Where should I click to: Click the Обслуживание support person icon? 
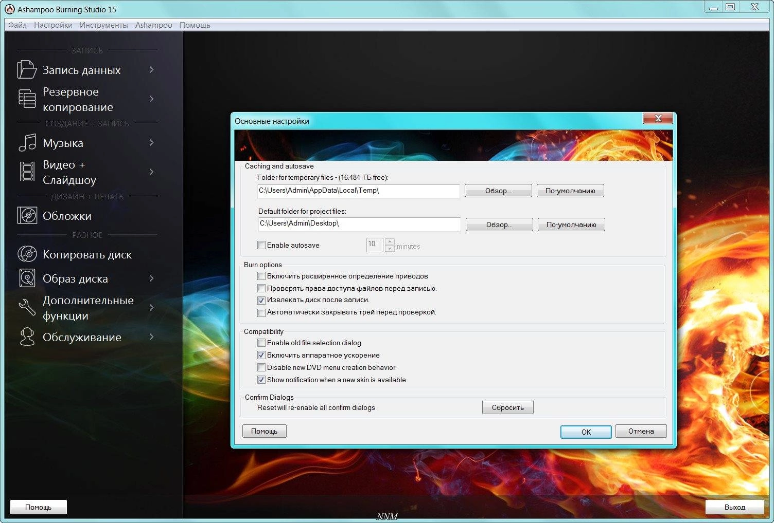point(27,337)
